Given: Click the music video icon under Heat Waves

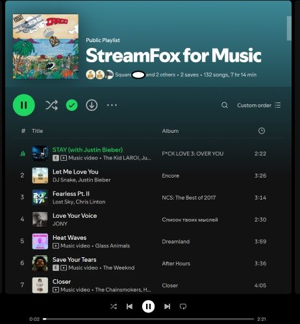Looking at the screenshot, I should (x=56, y=246).
